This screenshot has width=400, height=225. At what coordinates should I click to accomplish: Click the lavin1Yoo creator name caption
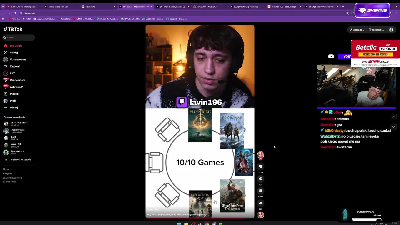click(153, 210)
